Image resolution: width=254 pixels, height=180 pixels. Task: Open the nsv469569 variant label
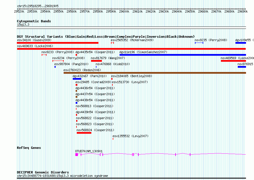[x=237, y=58]
